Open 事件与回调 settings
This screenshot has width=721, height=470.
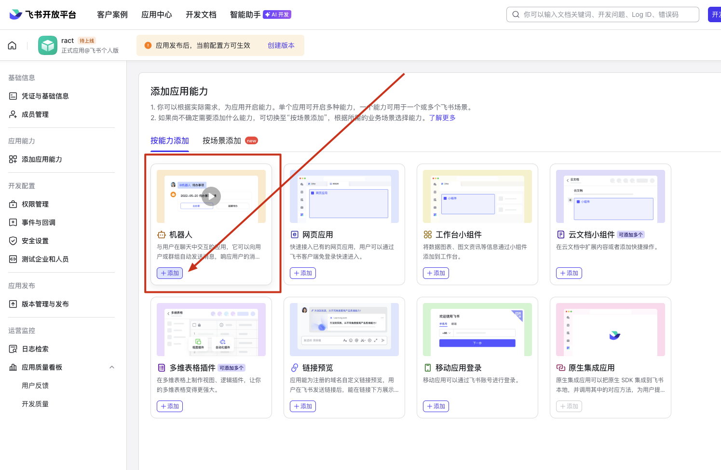pyautogui.click(x=38, y=222)
